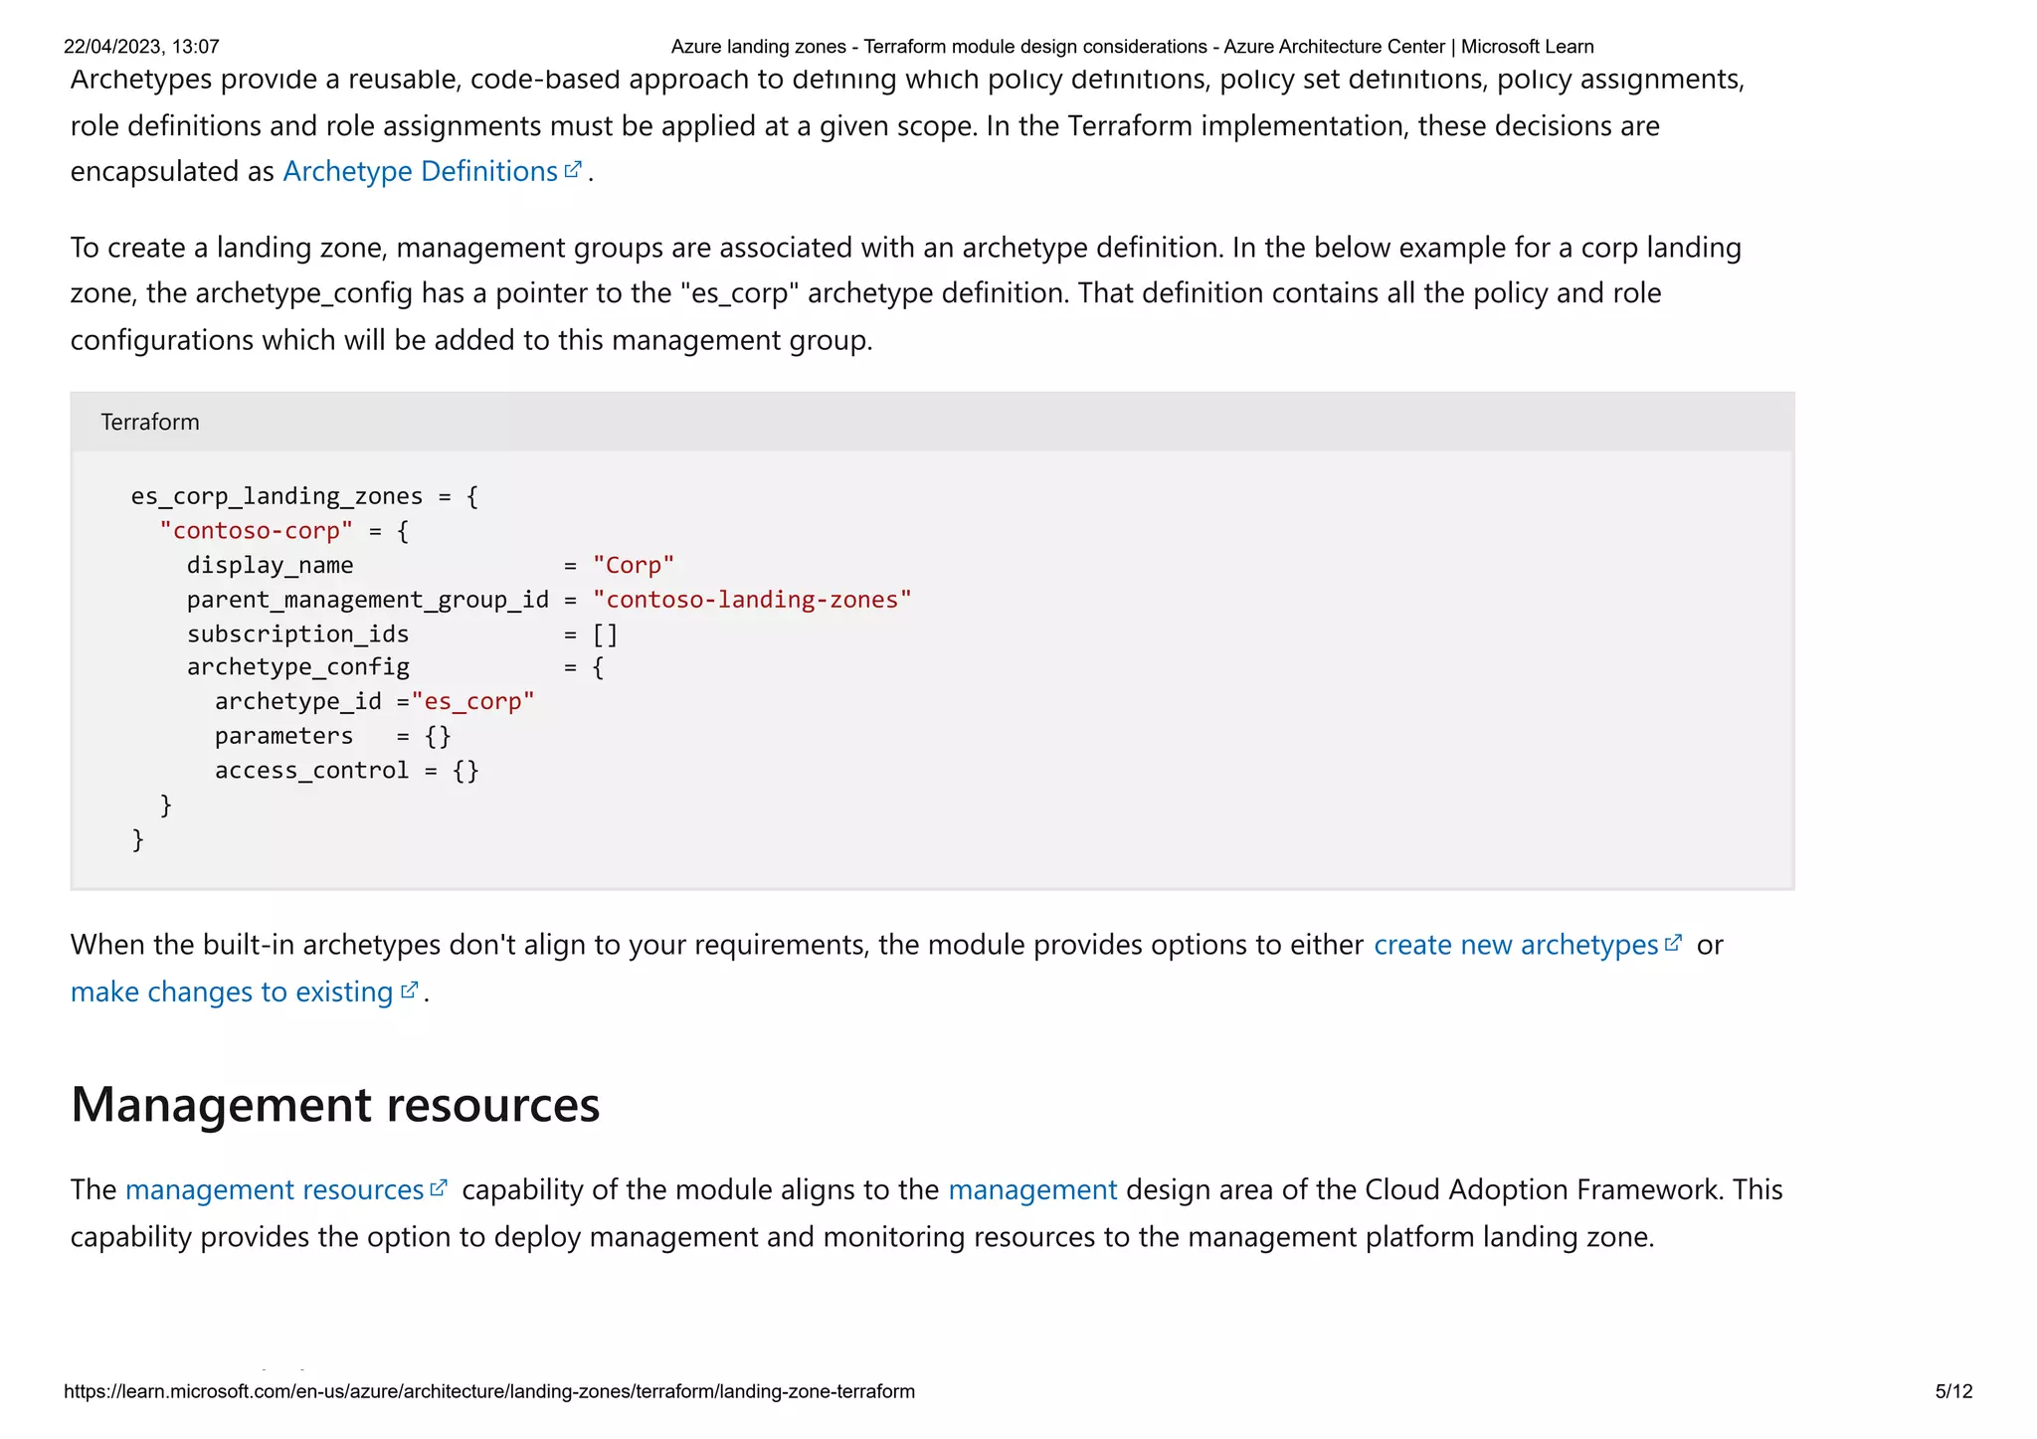Click external-link icon after make changes to existing
This screenshot has width=2037, height=1439.
409,990
